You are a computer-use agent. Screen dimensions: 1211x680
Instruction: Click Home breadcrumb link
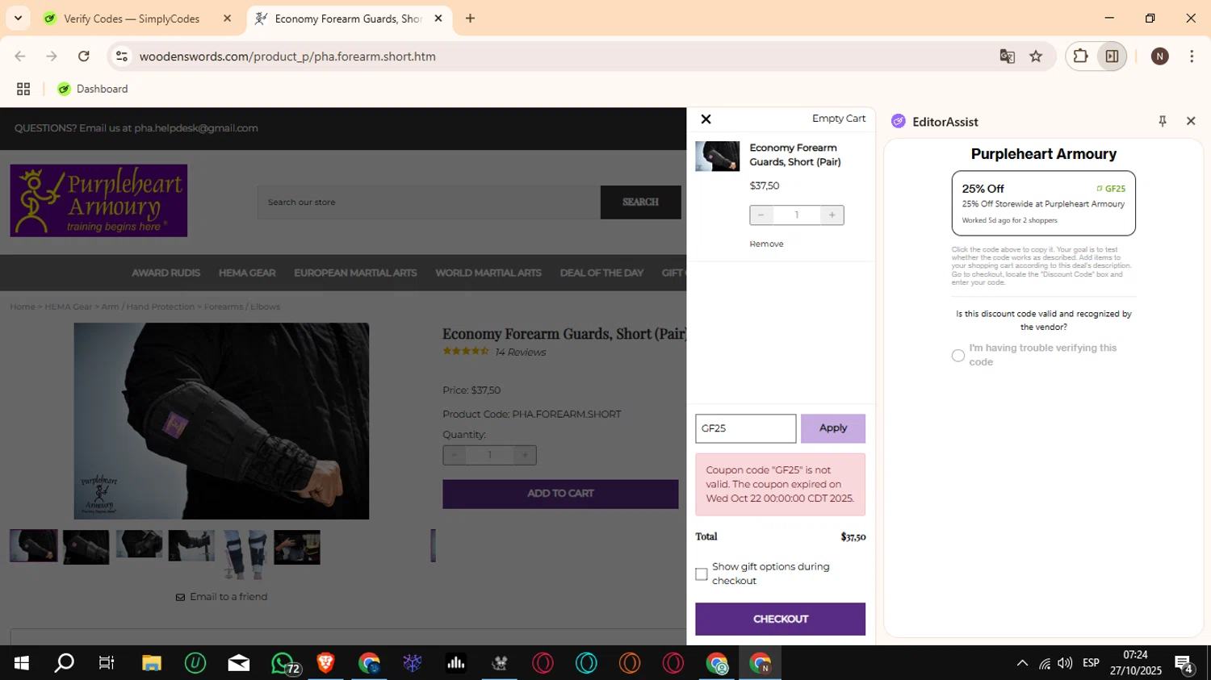coord(23,307)
